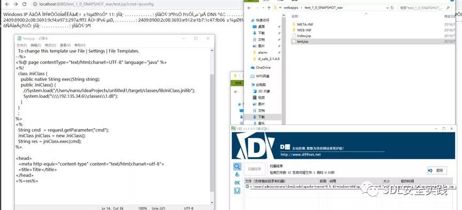Select pinned 文档 under quick access
This screenshot has height=210, width=462.
coord(261,40)
